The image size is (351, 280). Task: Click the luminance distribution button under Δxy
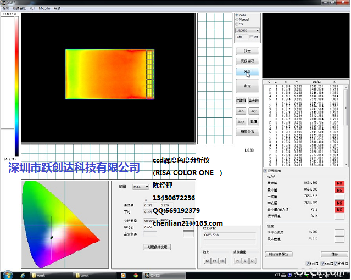(247, 132)
